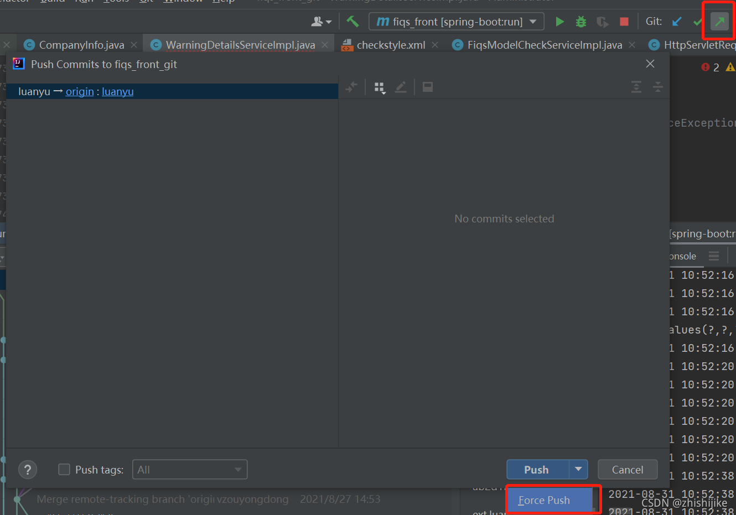Click the origin remote link
Viewport: 736px width, 515px height.
coord(80,91)
